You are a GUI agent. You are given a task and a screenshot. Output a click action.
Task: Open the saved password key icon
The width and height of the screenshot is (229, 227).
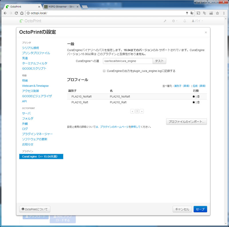point(187,13)
